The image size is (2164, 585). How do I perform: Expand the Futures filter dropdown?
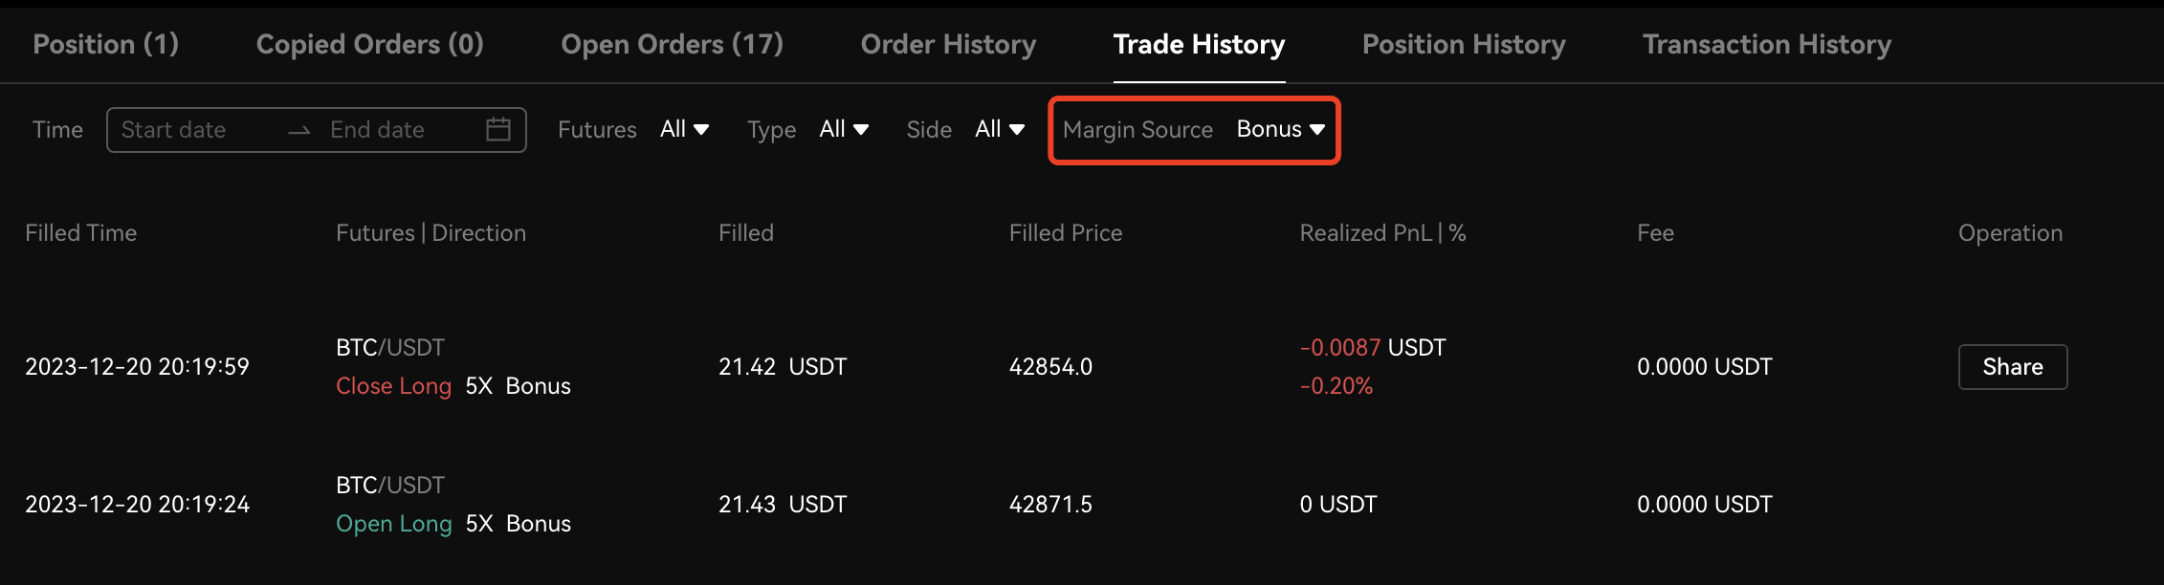point(684,129)
